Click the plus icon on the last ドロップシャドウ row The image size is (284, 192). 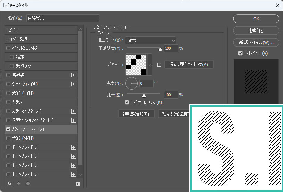click(x=74, y=174)
